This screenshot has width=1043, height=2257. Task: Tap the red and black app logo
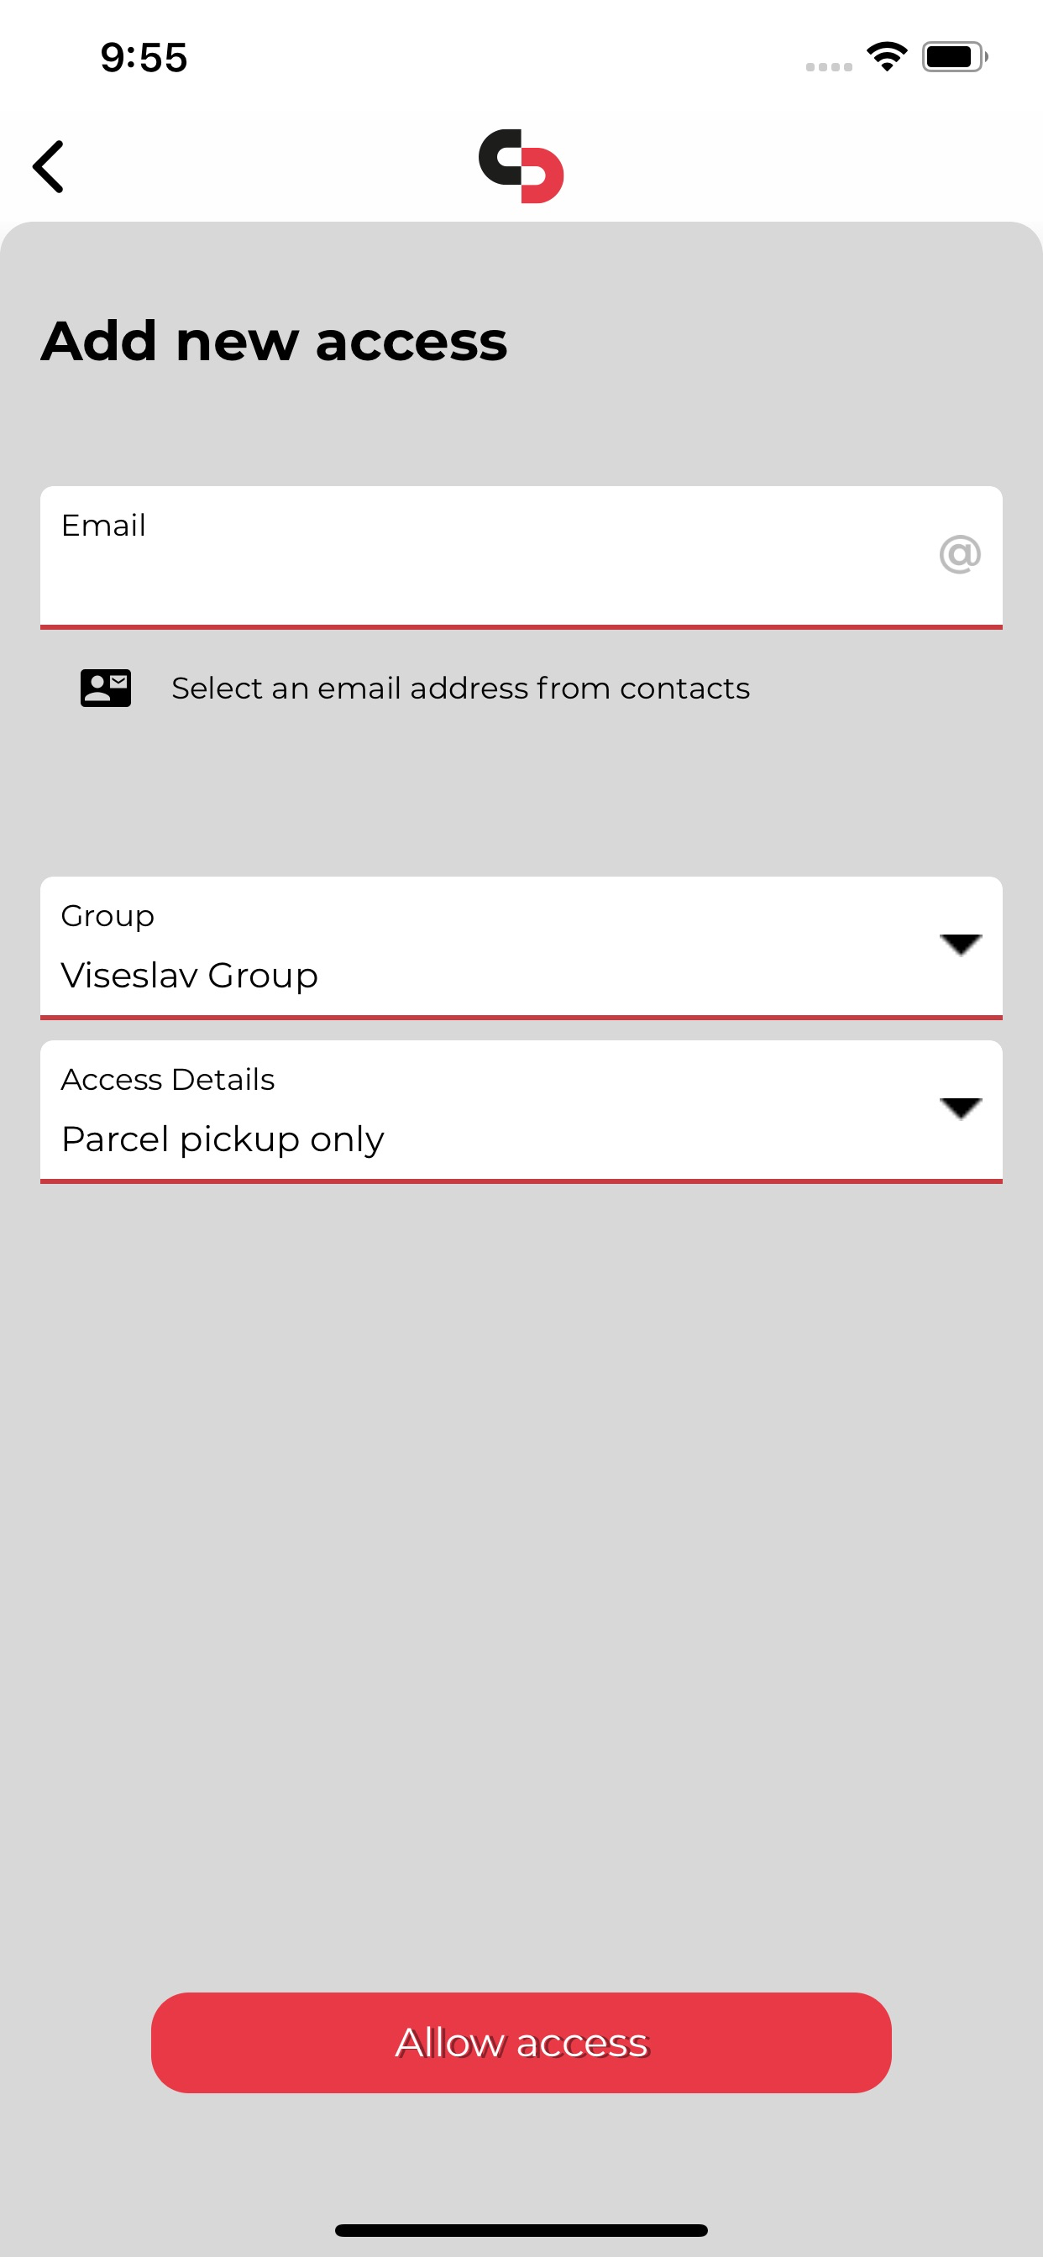pos(521,166)
